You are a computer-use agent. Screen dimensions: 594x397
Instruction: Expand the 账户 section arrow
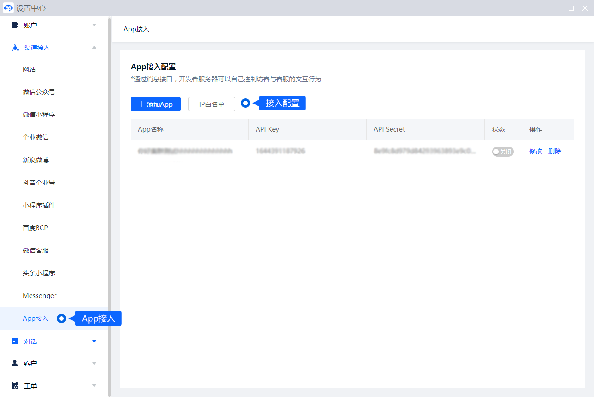(94, 25)
